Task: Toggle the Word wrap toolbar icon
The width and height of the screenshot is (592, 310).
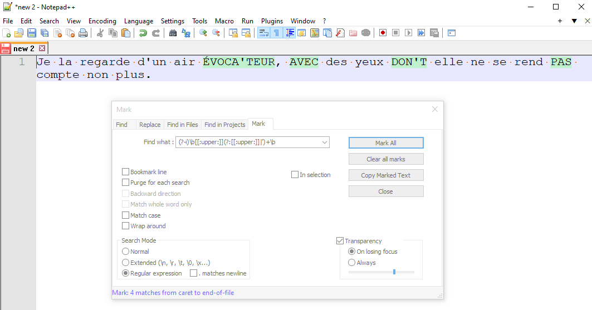Action: tap(263, 33)
